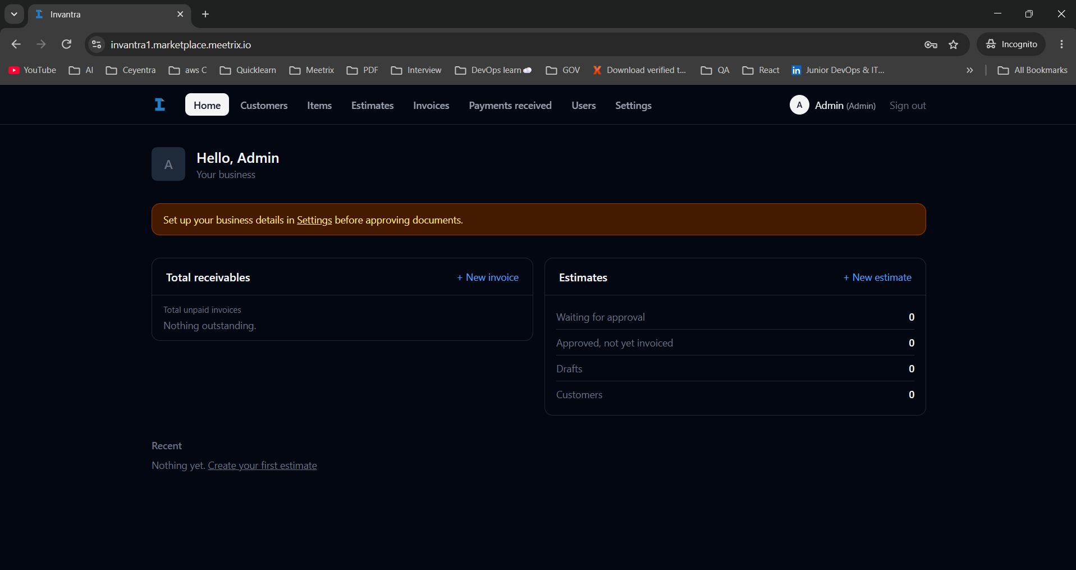This screenshot has height=570, width=1076.
Task: Open the Estimates nav item
Action: pos(372,105)
